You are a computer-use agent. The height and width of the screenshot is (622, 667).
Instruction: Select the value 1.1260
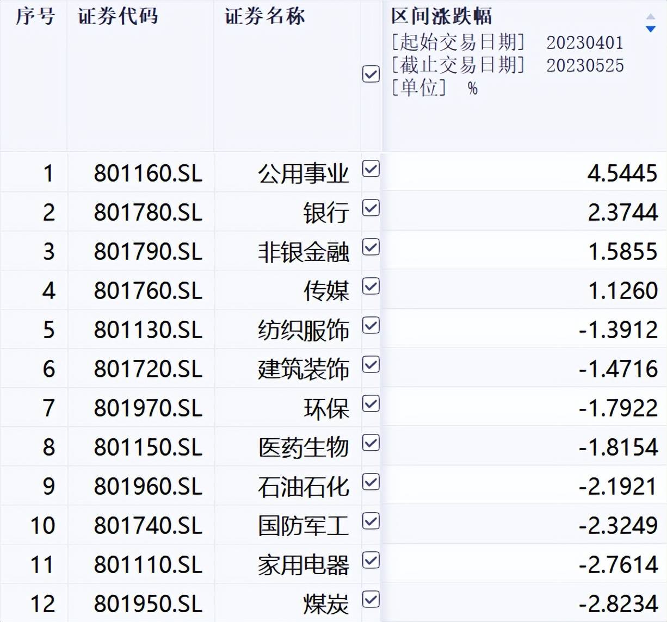[622, 291]
